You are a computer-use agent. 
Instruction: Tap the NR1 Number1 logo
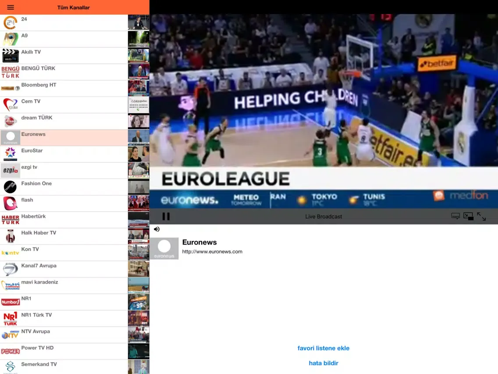[x=11, y=302]
